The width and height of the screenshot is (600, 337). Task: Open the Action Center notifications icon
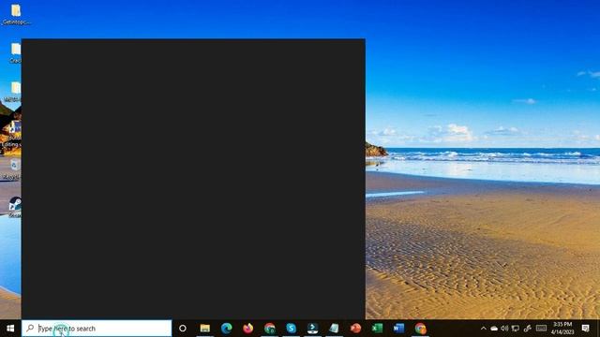pyautogui.click(x=585, y=329)
